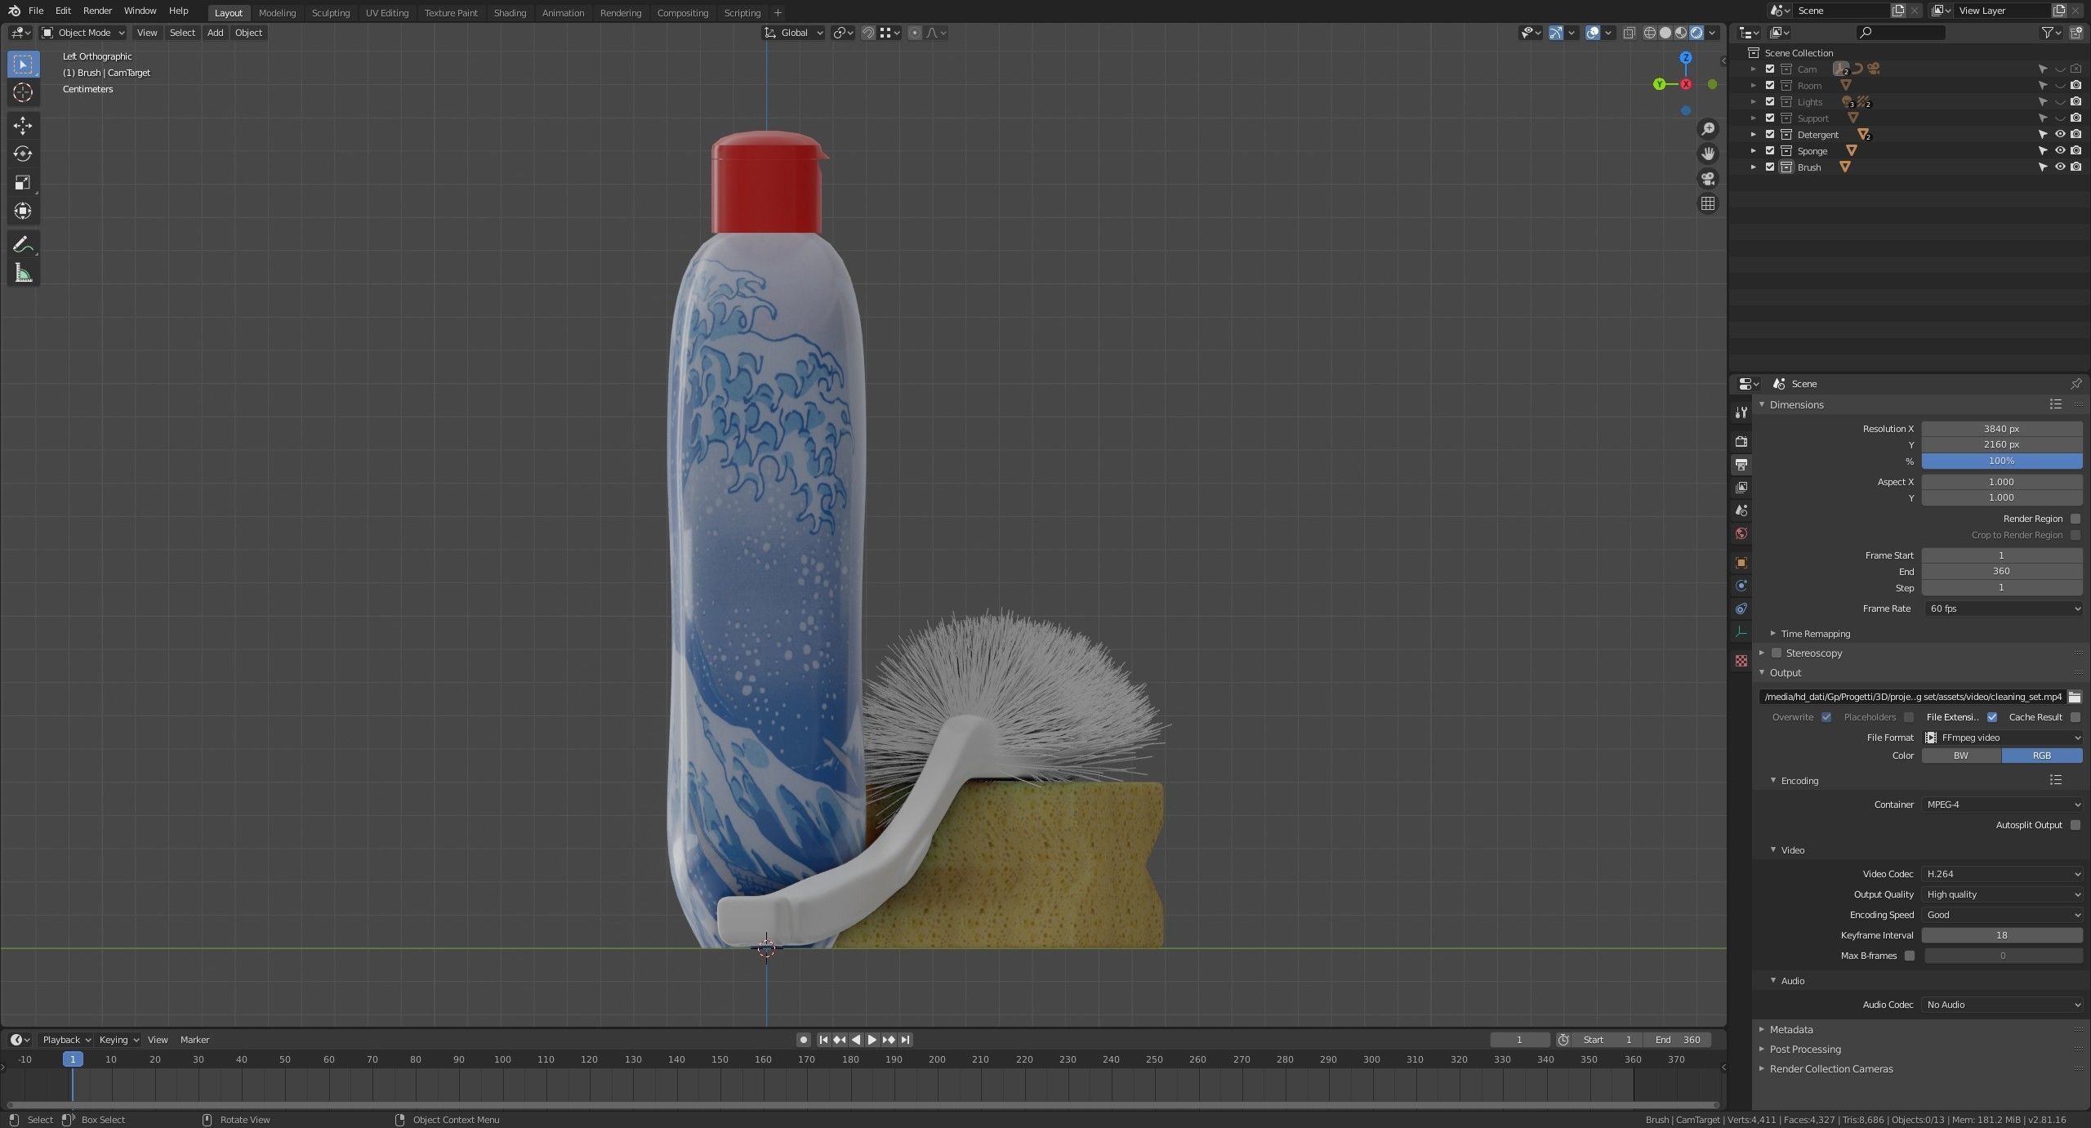Open the View Layer properties tab
Image resolution: width=2091 pixels, height=1128 pixels.
click(x=1741, y=488)
